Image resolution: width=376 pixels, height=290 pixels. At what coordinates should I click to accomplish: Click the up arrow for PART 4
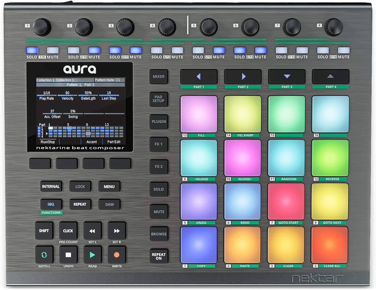330,77
